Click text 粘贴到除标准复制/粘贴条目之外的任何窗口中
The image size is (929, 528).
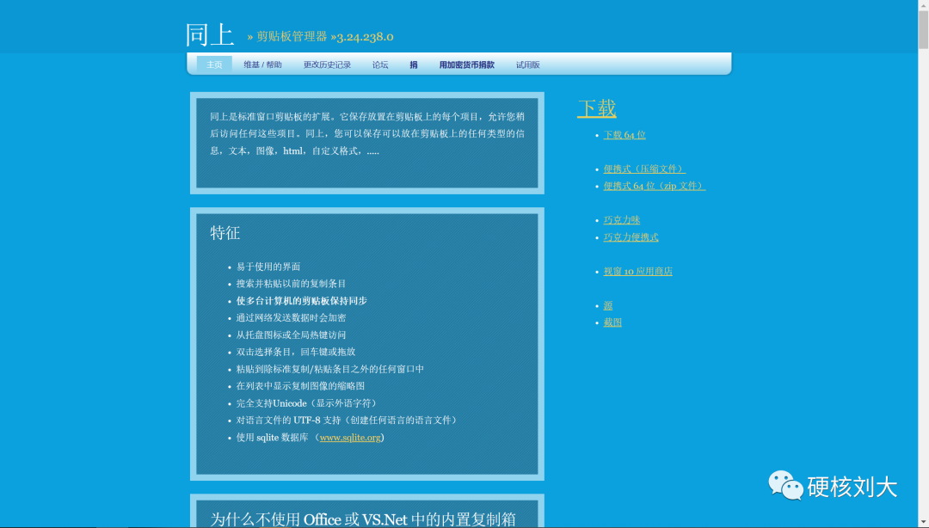(x=330, y=369)
